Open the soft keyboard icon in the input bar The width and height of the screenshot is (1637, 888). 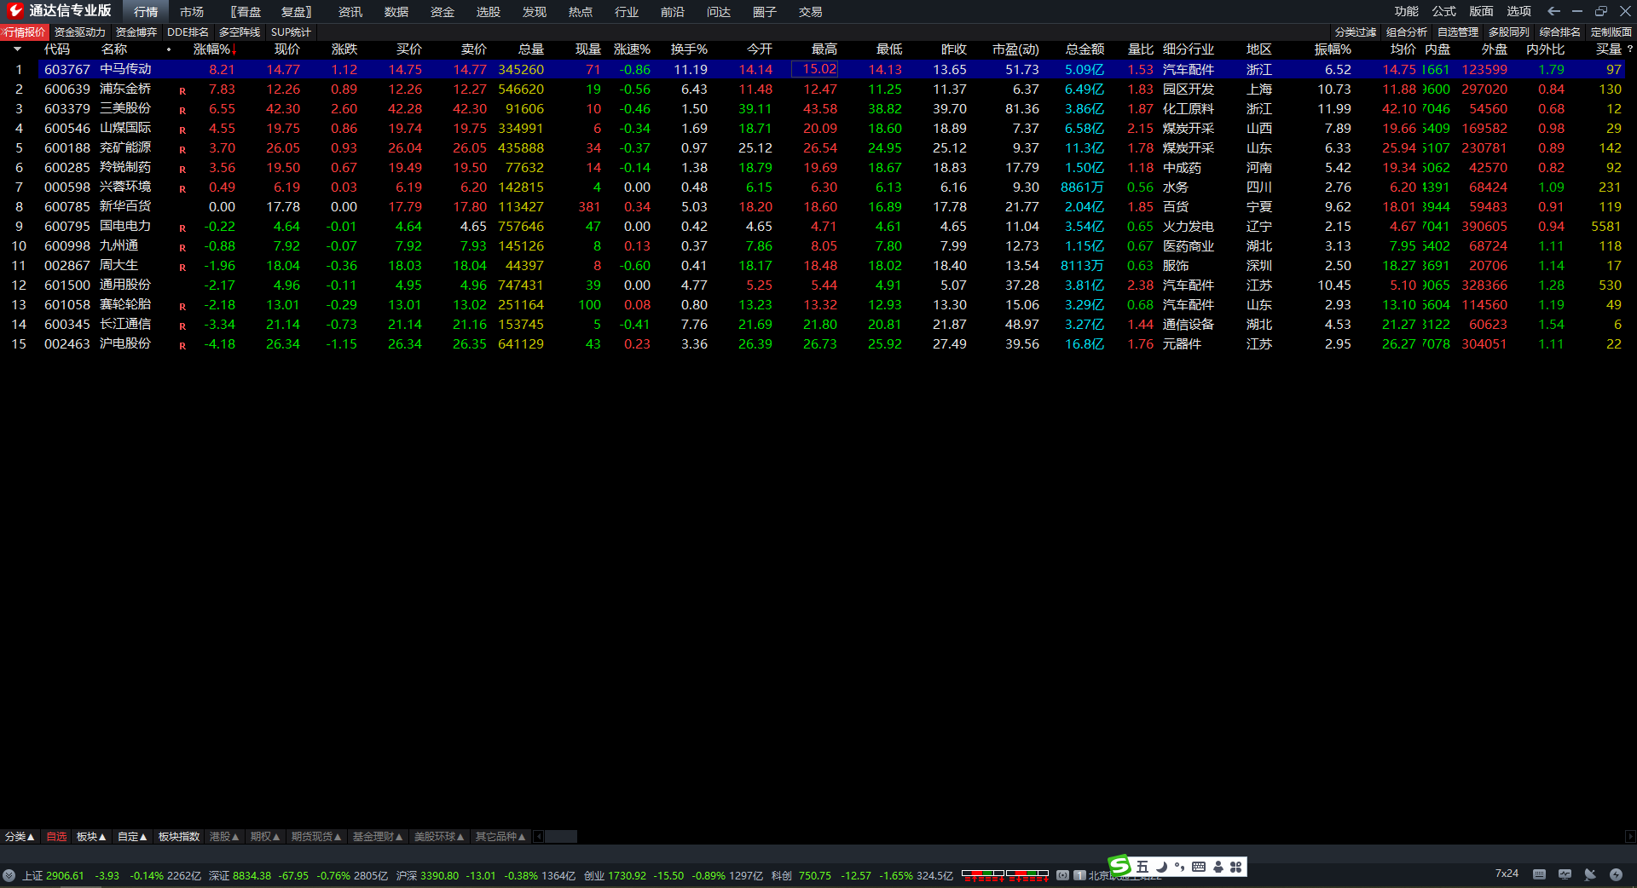click(1199, 867)
